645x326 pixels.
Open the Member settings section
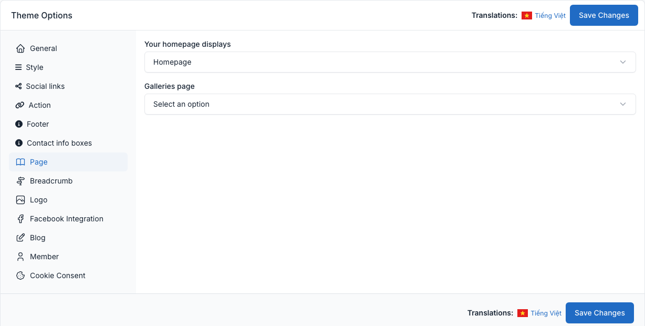tap(68, 257)
